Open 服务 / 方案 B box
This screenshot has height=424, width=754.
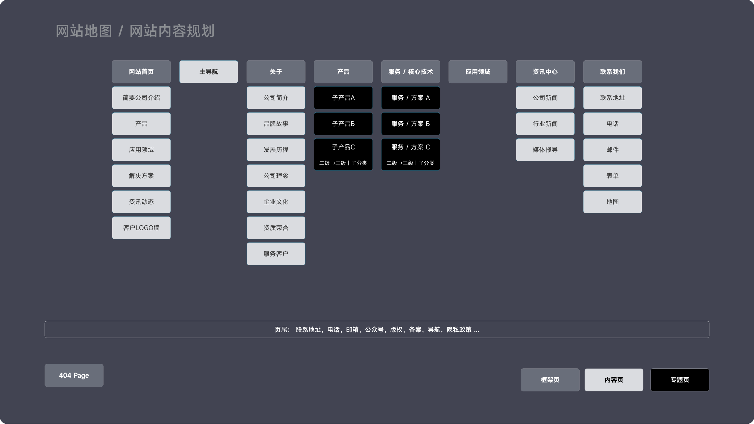point(411,124)
